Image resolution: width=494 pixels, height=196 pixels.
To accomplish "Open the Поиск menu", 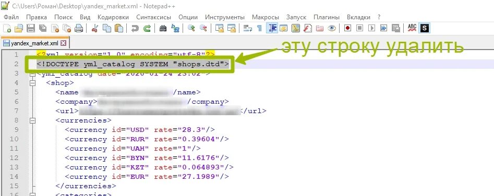I will coord(63,17).
